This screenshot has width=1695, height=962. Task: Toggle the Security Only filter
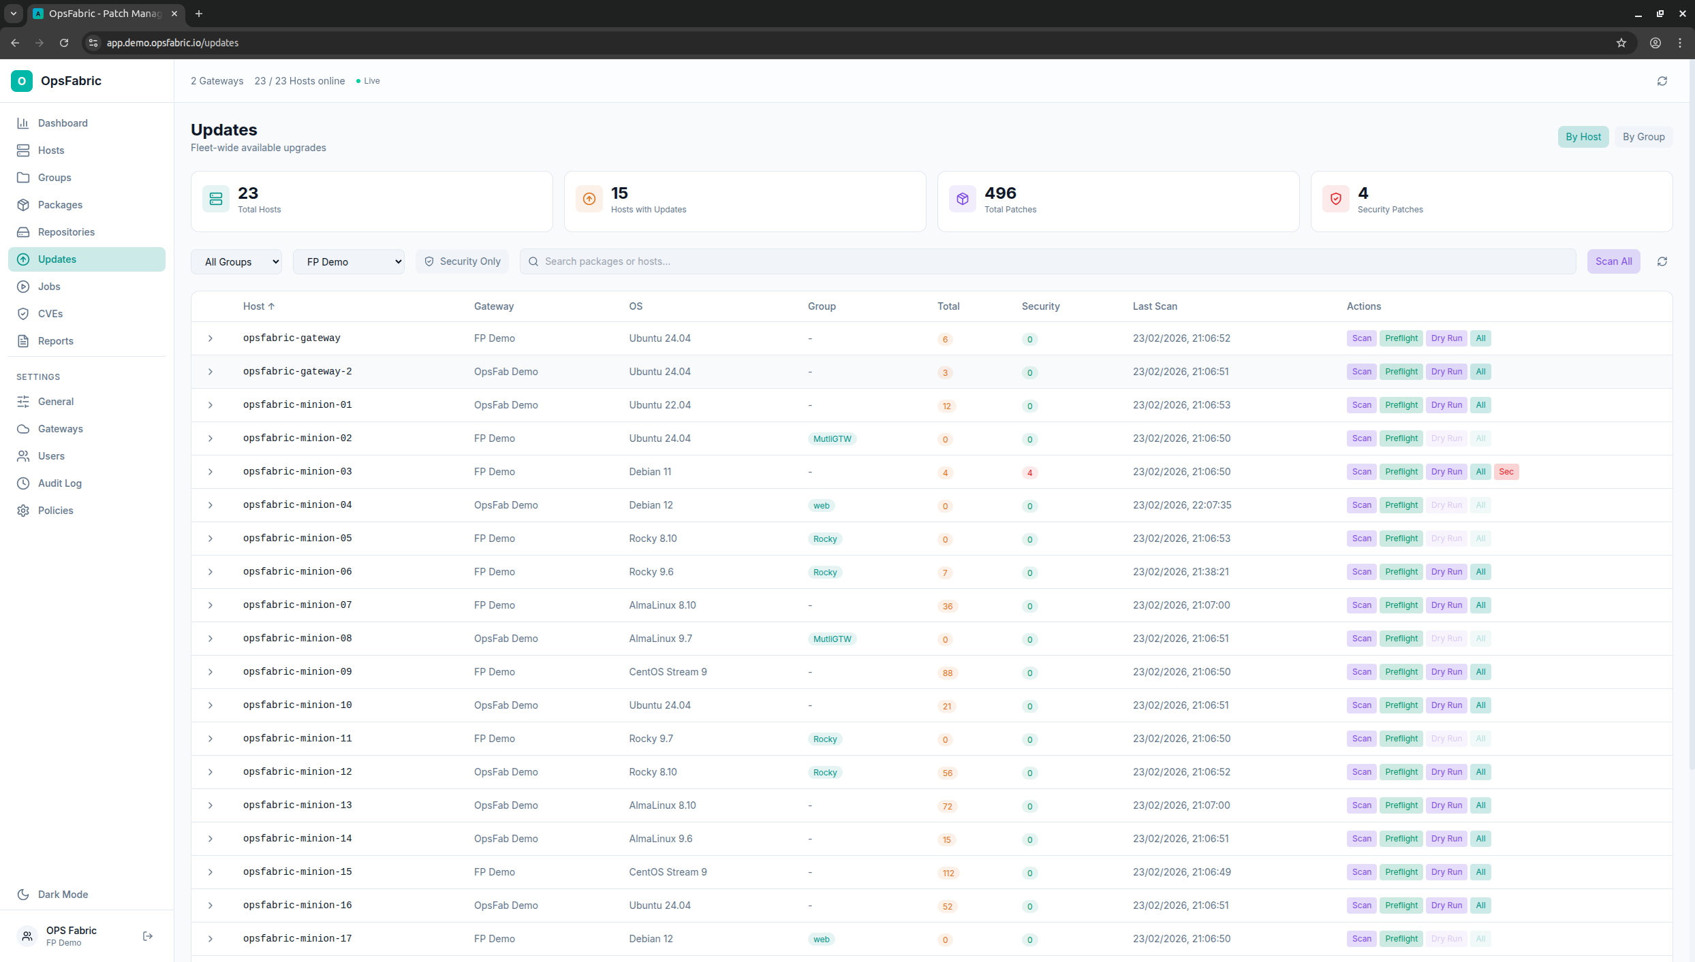[463, 261]
